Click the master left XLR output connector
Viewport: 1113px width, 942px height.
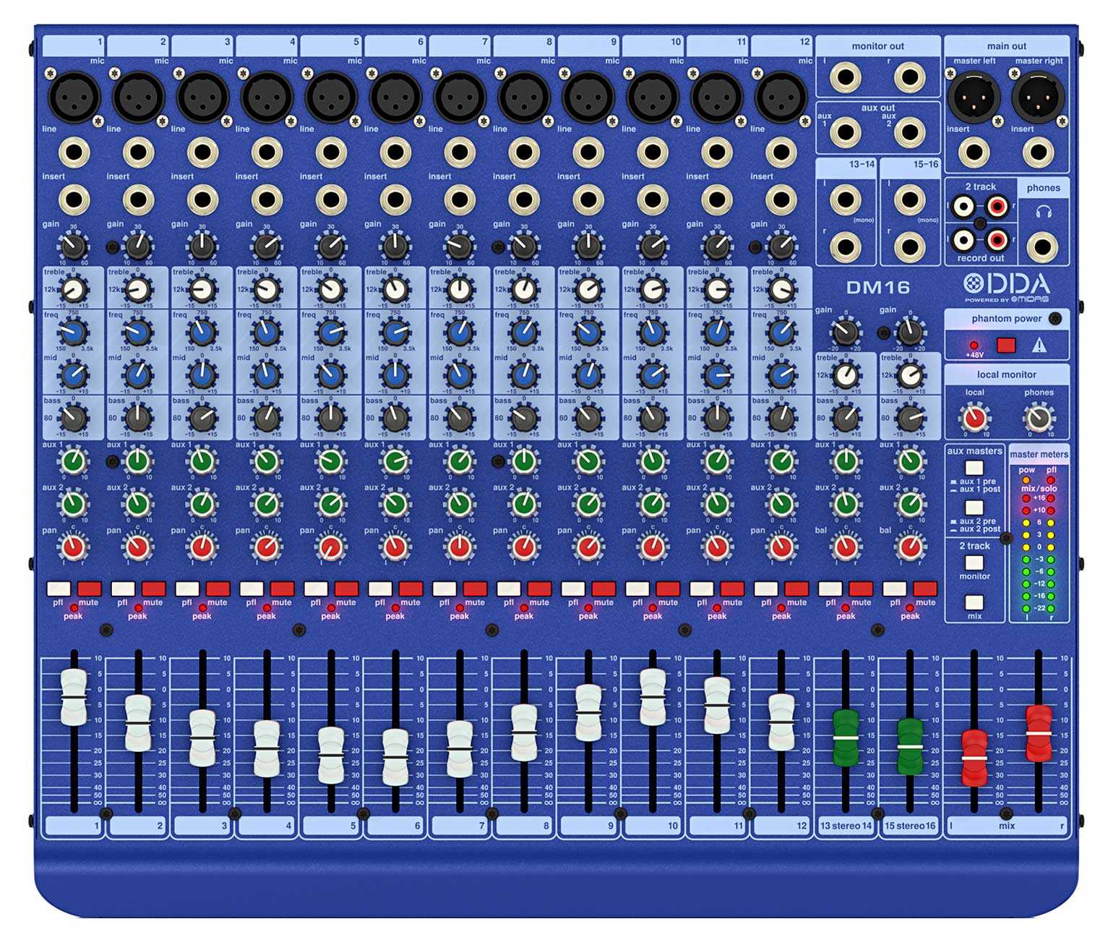(974, 98)
